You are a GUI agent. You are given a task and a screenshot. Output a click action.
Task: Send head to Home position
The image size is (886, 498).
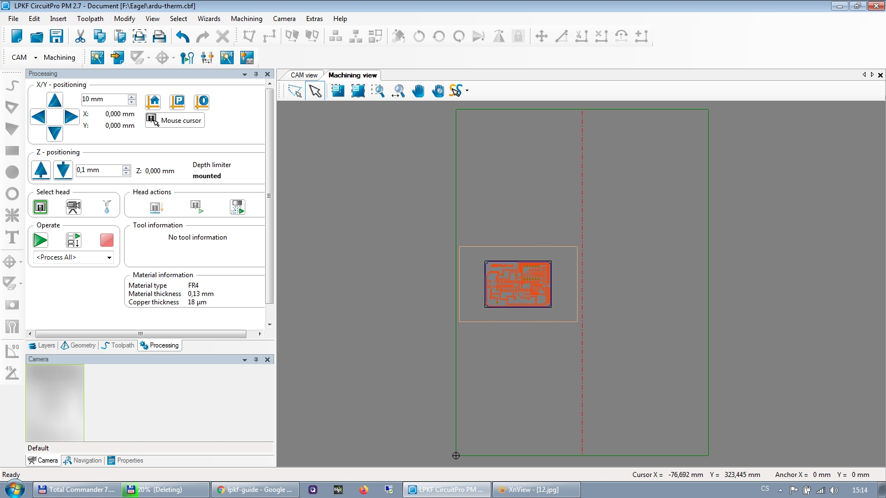tap(153, 101)
